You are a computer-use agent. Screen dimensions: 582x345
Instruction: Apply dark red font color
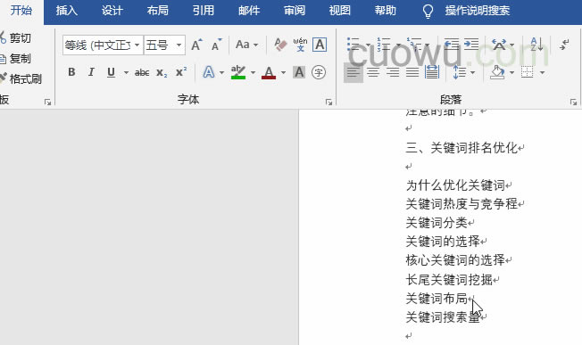(269, 72)
